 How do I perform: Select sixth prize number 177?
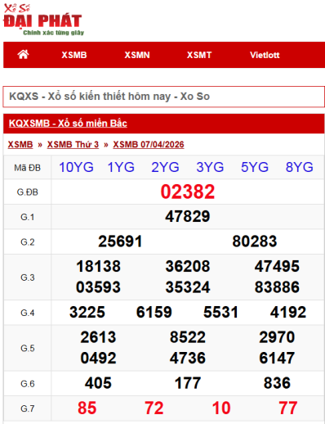[188, 383]
